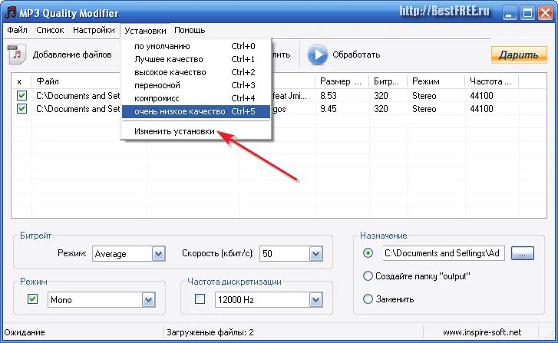Toggle the Mono mode checkbox
Viewport: 558px width, 343px height.
[x=33, y=299]
